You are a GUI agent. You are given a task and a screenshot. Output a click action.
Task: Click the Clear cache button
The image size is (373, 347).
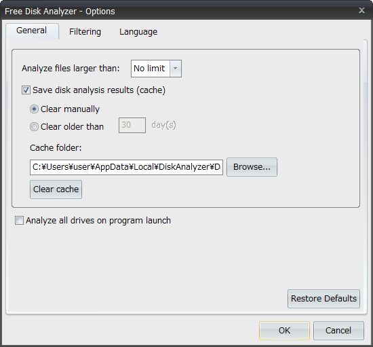[56, 189]
